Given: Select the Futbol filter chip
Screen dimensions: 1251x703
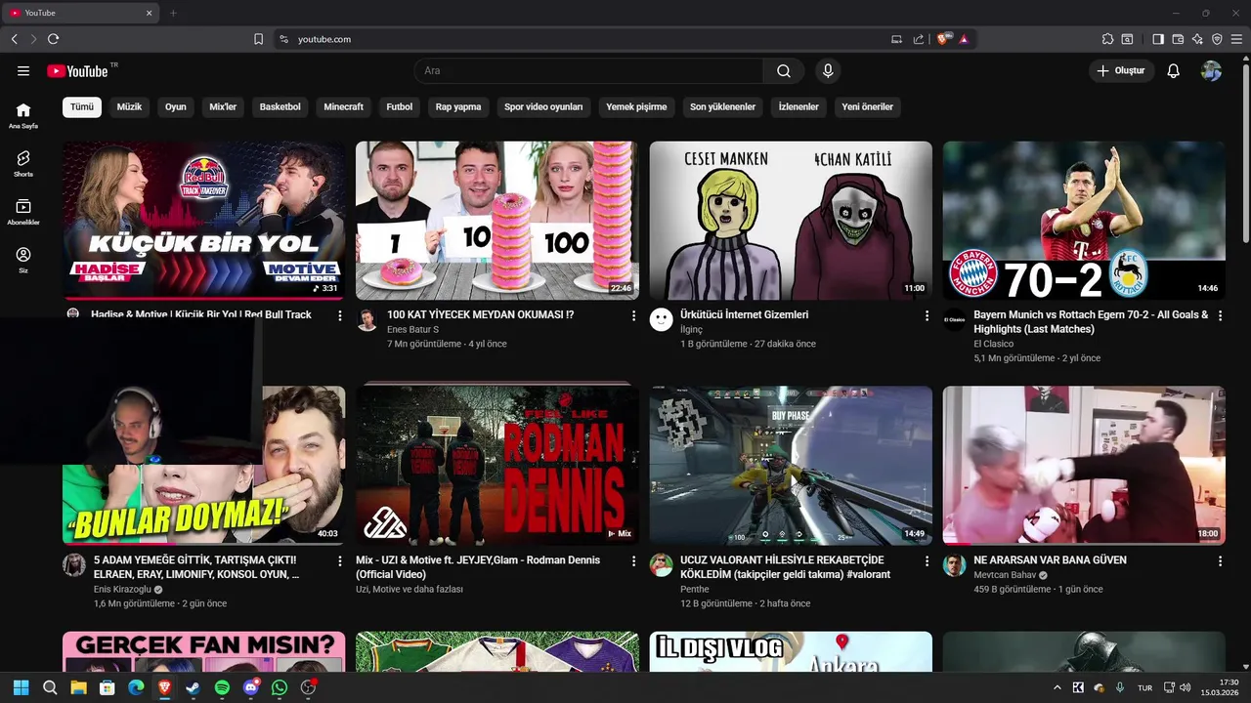Looking at the screenshot, I should click(400, 106).
